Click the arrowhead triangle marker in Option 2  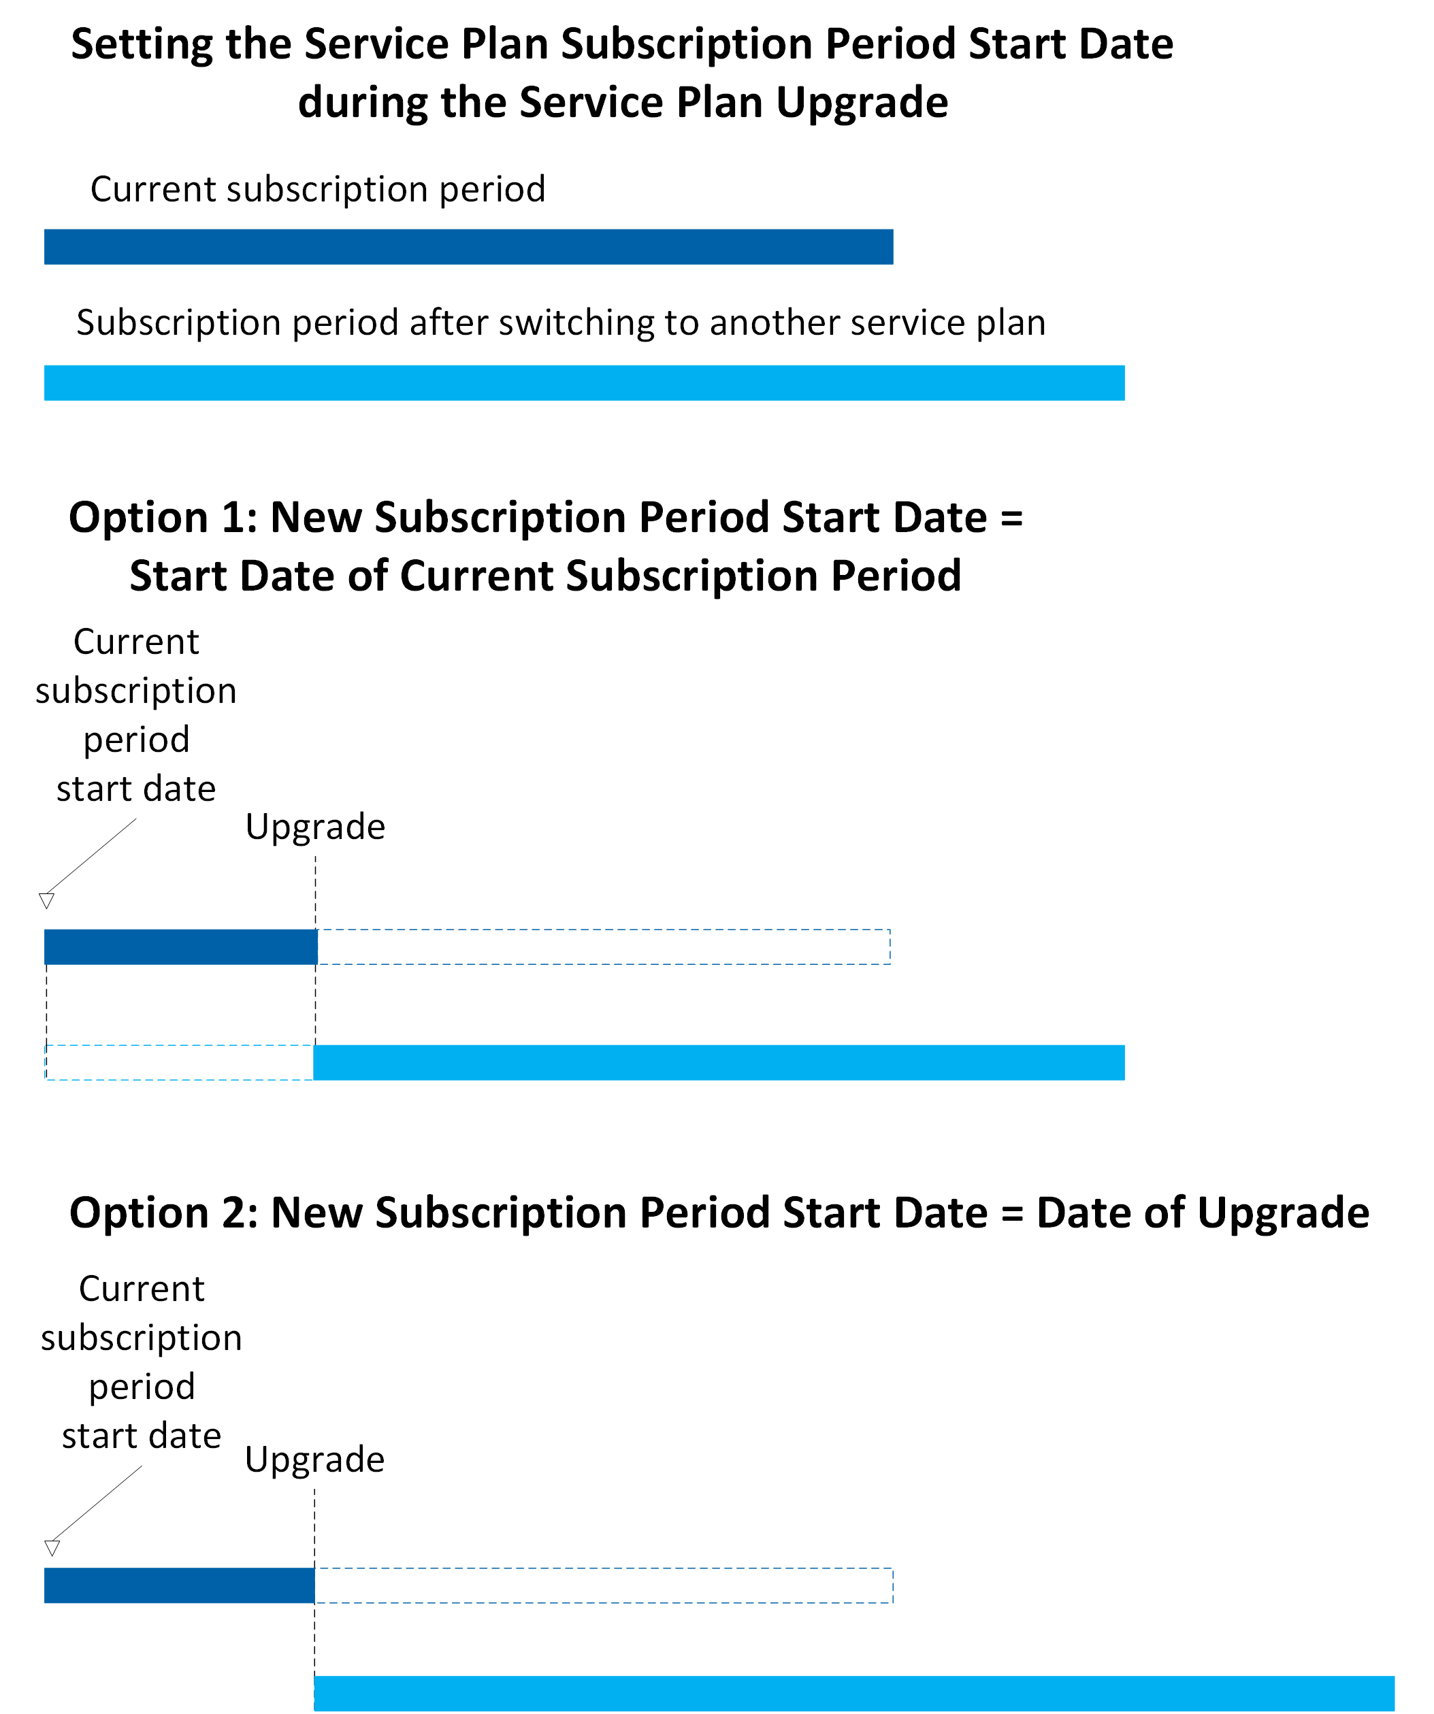coord(52,1547)
